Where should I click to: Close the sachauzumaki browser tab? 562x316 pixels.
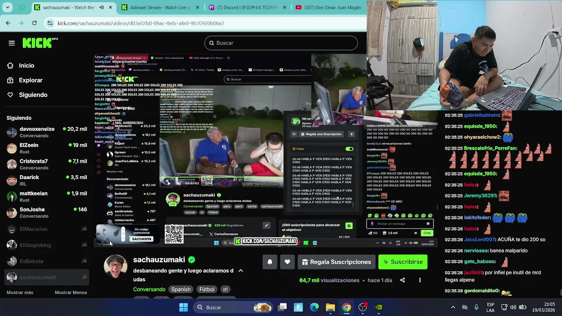[110, 7]
